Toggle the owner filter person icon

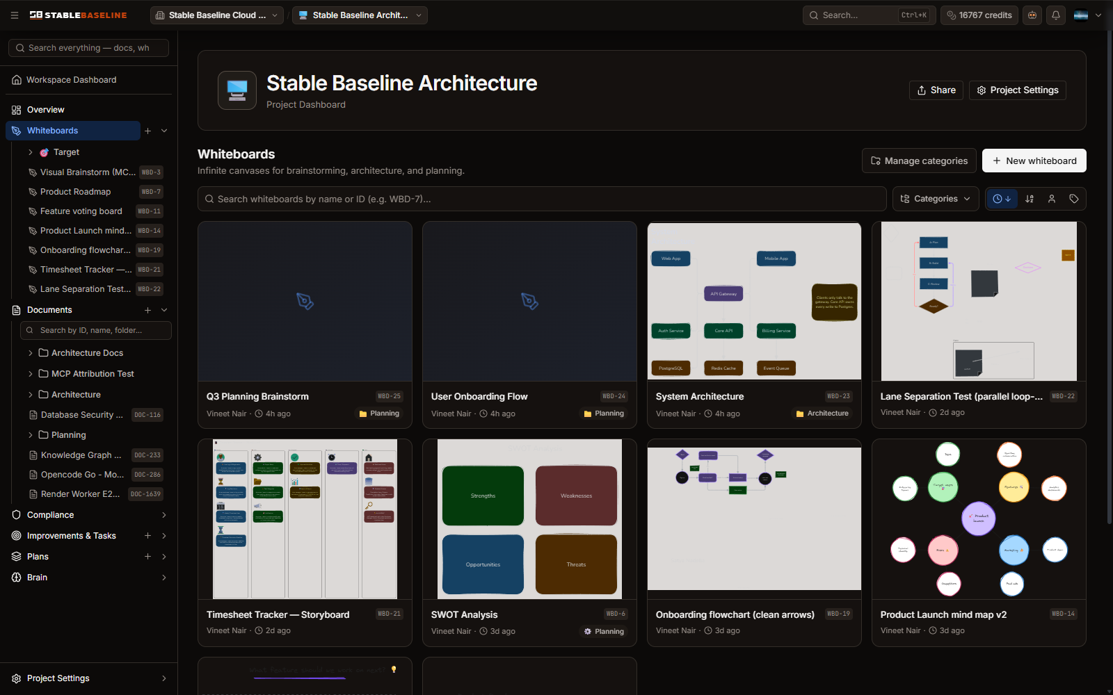(x=1052, y=199)
